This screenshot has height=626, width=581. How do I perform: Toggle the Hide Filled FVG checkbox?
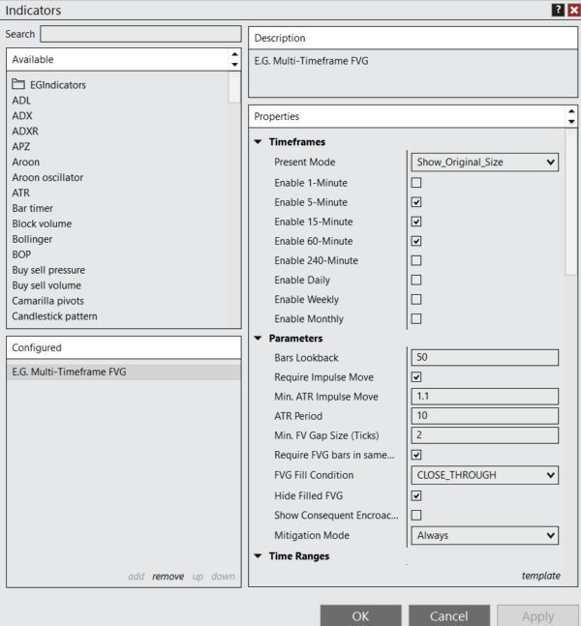click(x=416, y=495)
